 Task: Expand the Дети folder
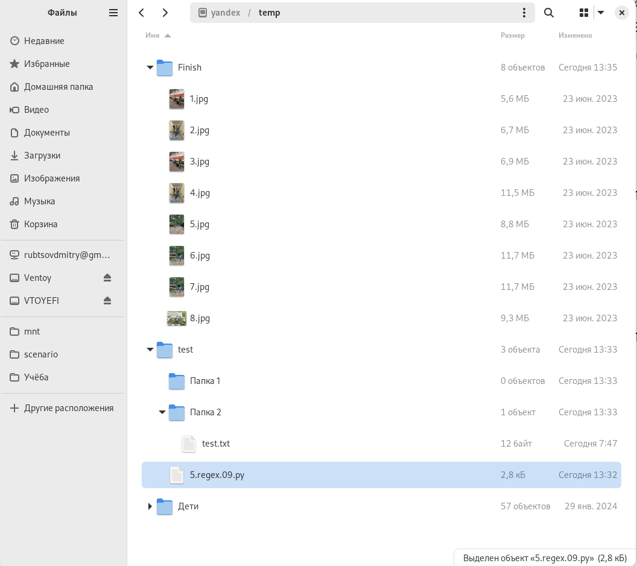click(x=150, y=506)
